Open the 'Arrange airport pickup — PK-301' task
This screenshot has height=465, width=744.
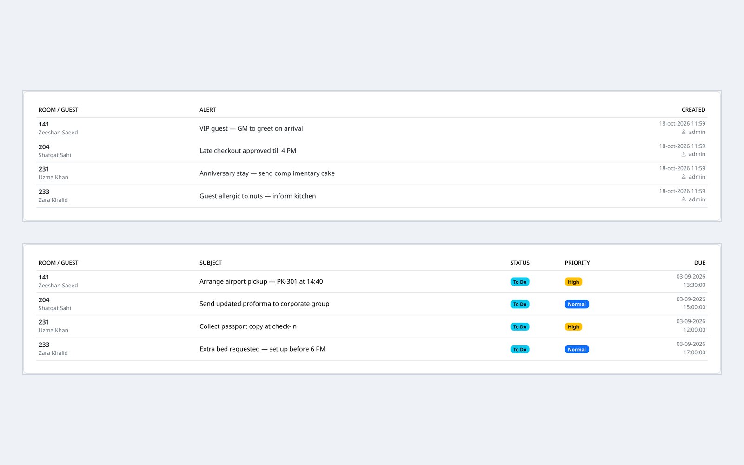[261, 281]
